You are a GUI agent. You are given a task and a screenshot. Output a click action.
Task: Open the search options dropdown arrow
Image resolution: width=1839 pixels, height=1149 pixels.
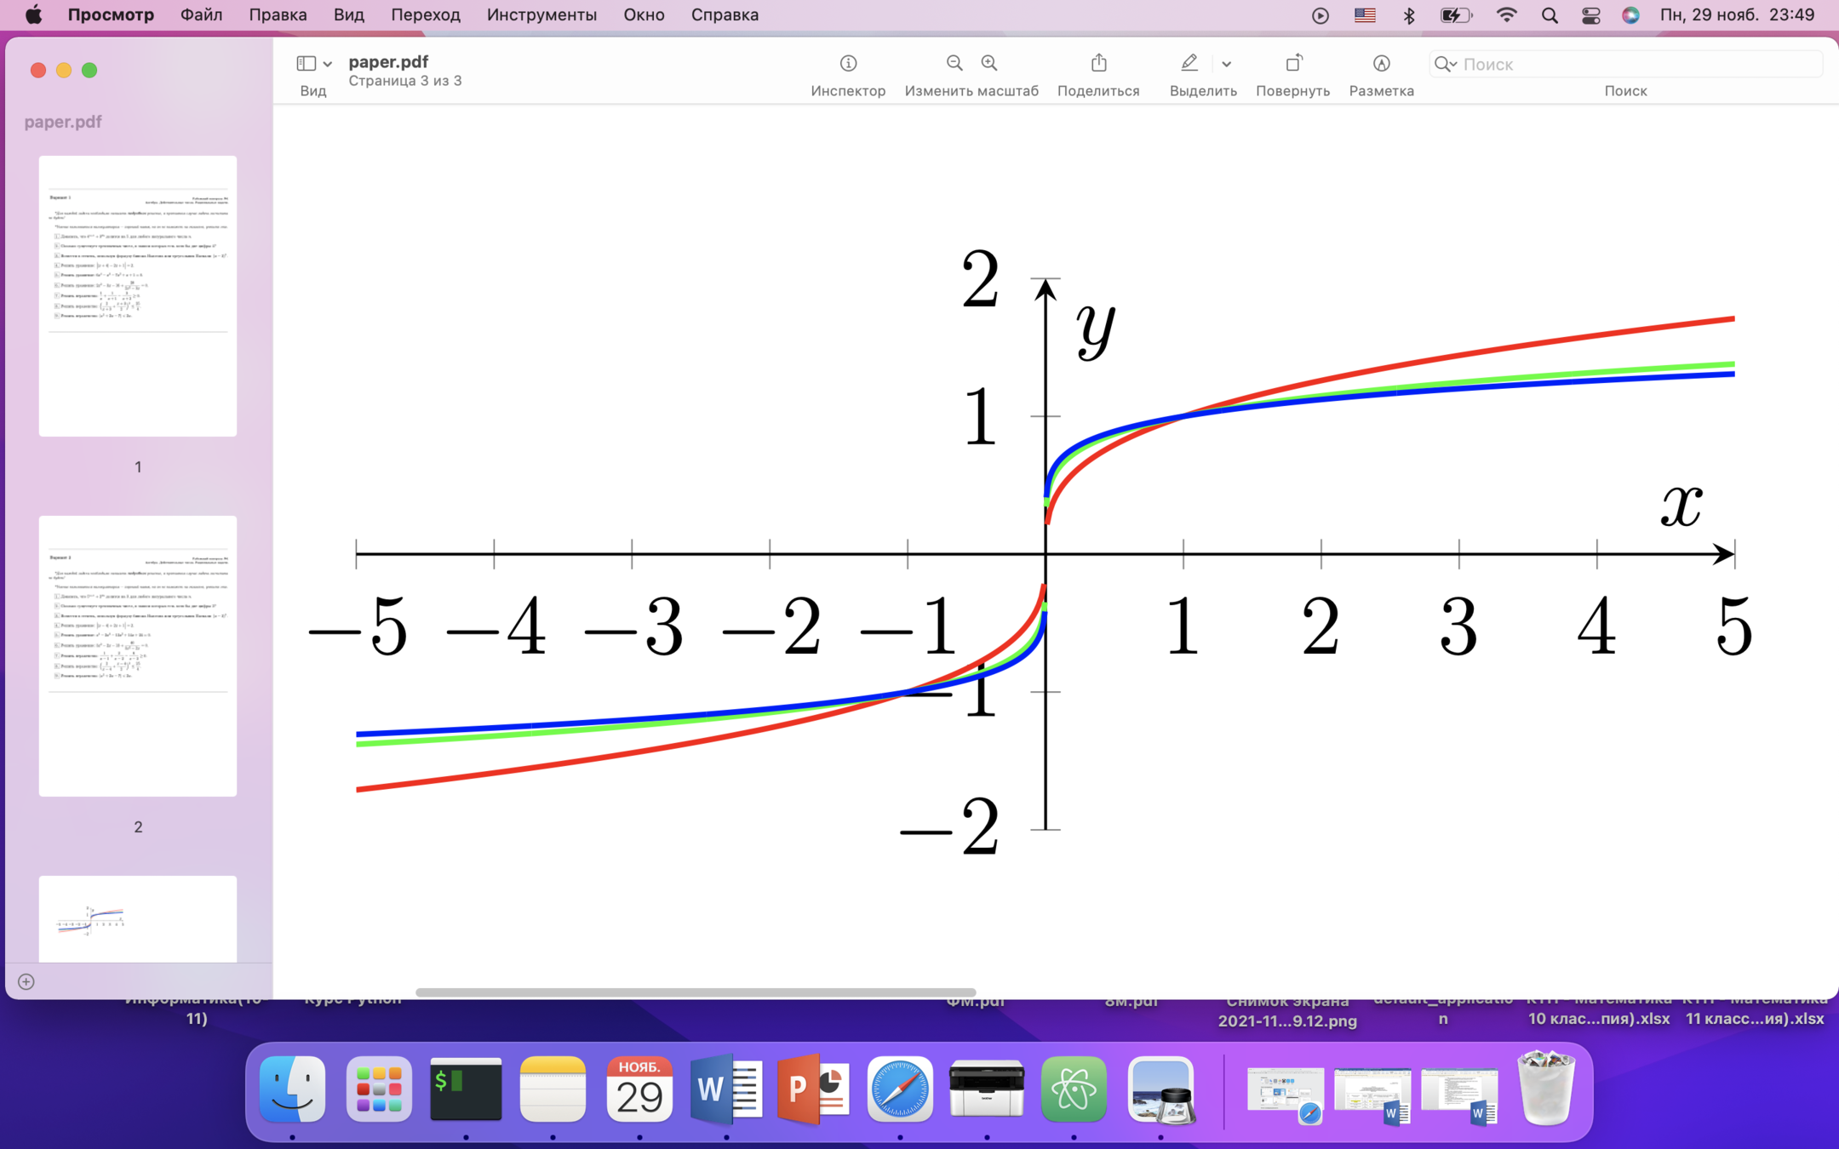click(1453, 64)
